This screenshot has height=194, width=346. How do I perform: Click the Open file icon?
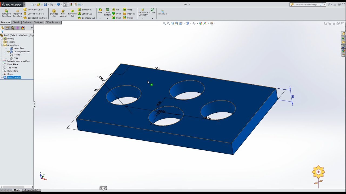39,5
